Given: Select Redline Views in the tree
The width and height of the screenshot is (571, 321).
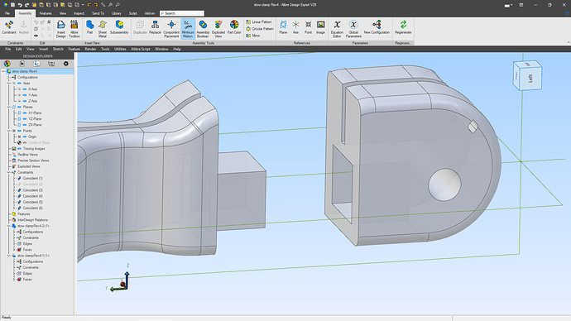Looking at the screenshot, I should tap(27, 155).
